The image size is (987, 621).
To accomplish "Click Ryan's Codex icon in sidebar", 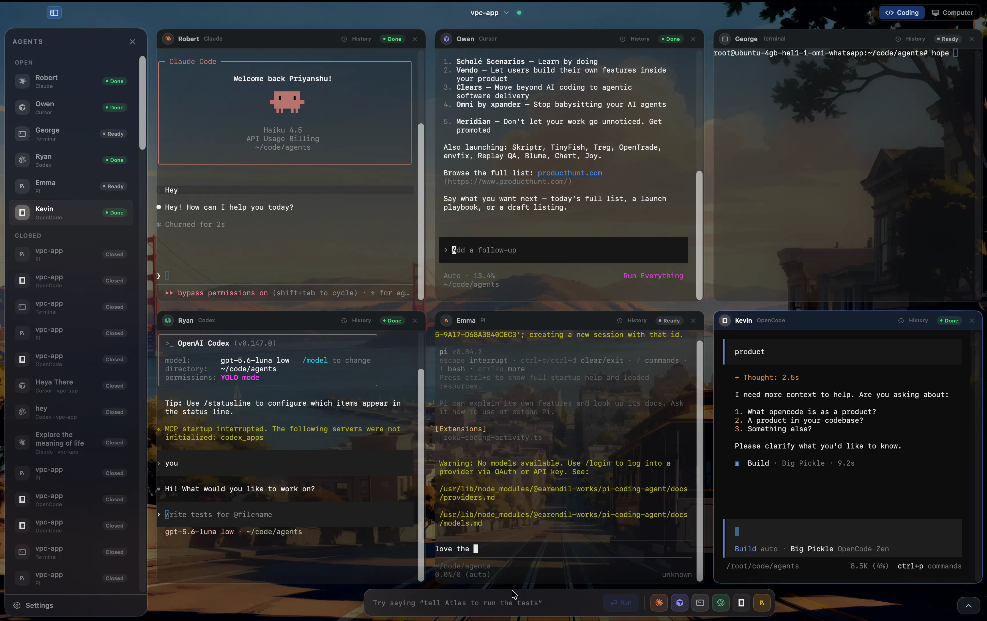I will [x=23, y=160].
